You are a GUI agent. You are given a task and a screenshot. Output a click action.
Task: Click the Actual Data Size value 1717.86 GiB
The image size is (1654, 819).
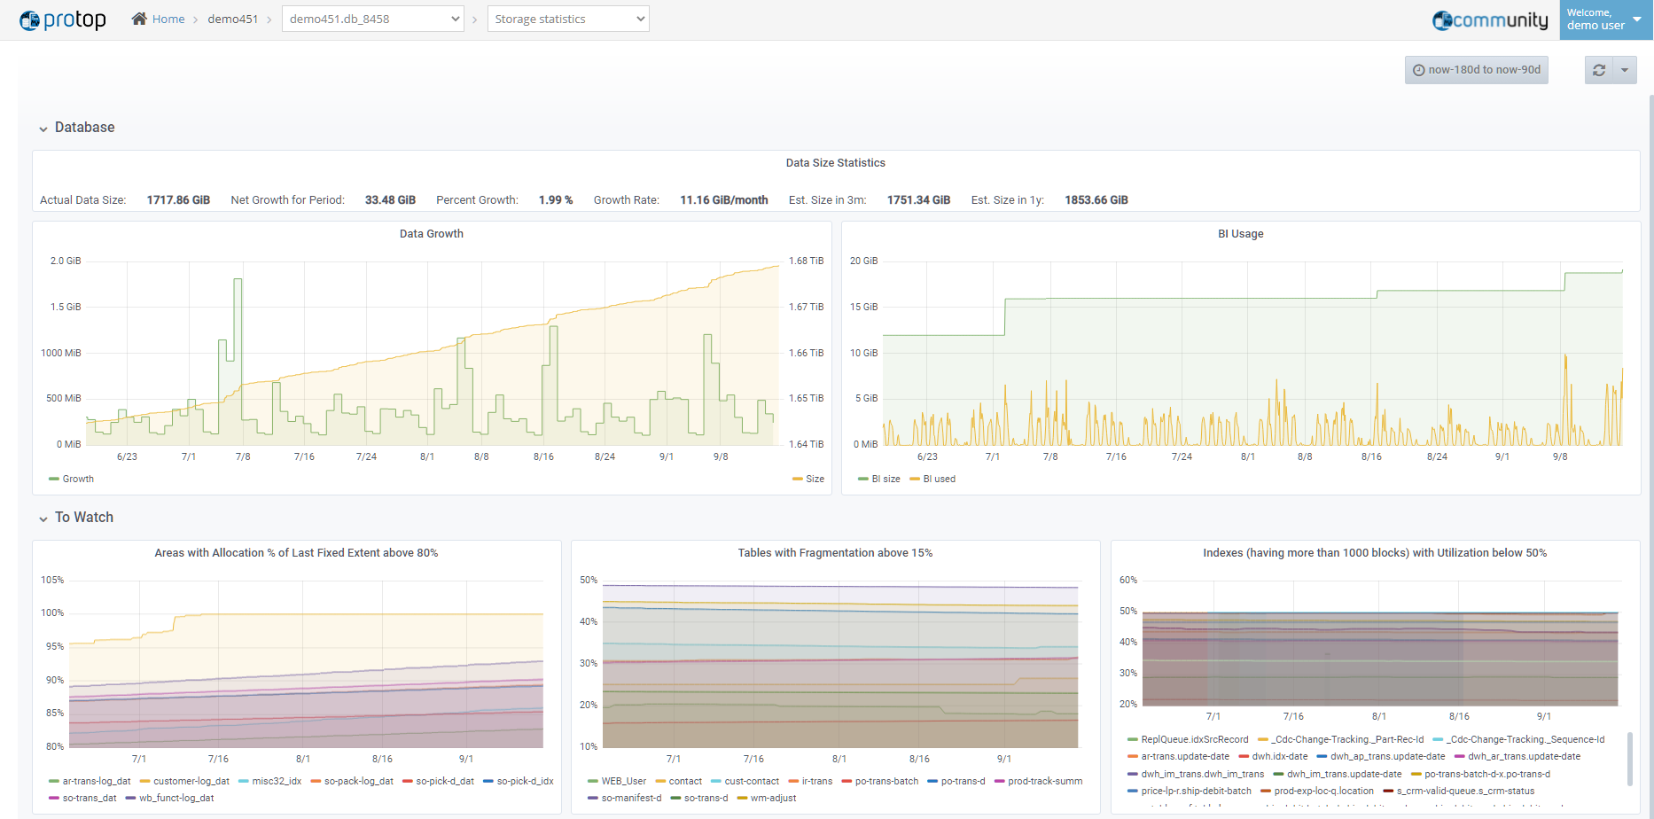coord(178,200)
